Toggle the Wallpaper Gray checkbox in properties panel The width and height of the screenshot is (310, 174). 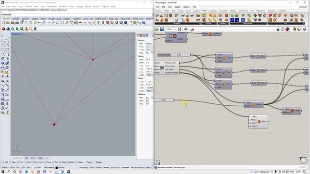(x=147, y=103)
